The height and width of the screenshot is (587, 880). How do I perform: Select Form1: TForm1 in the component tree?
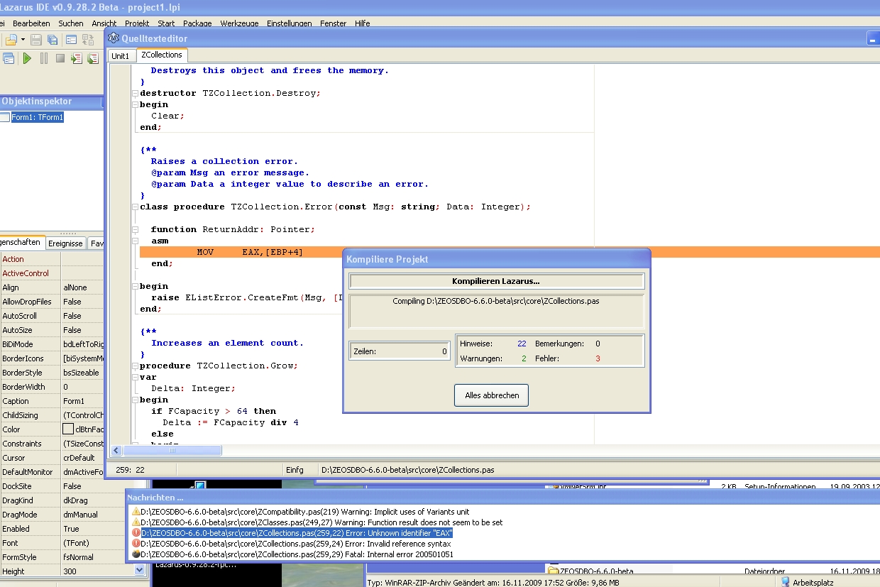[37, 117]
